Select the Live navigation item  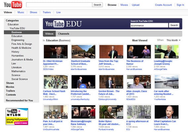[x=58, y=12]
